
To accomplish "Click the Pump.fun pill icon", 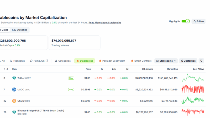I will pos(31,61).
